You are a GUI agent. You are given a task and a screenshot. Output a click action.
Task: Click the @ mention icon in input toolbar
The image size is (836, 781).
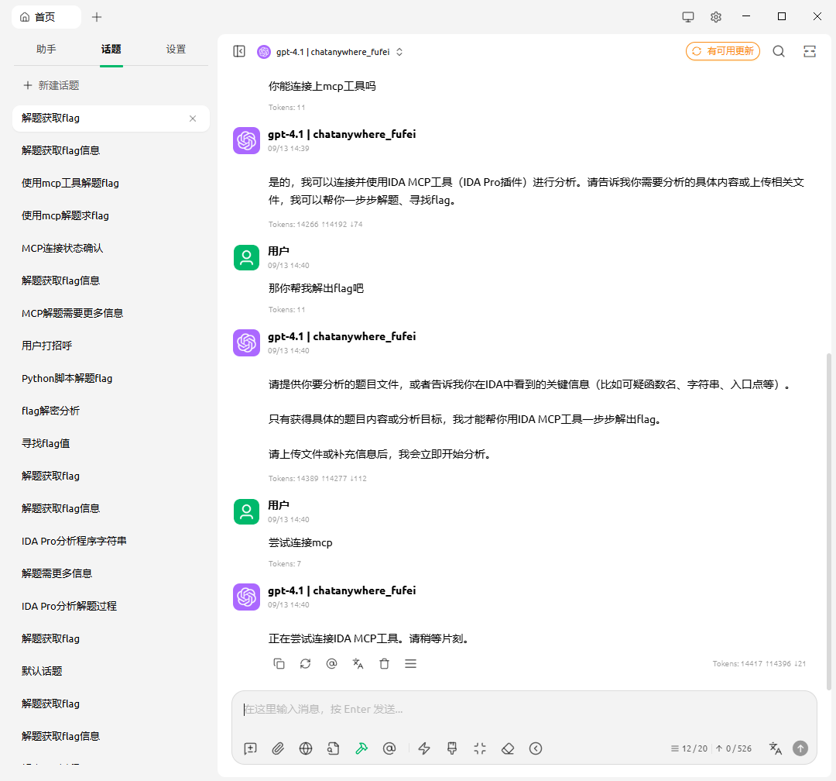point(389,748)
